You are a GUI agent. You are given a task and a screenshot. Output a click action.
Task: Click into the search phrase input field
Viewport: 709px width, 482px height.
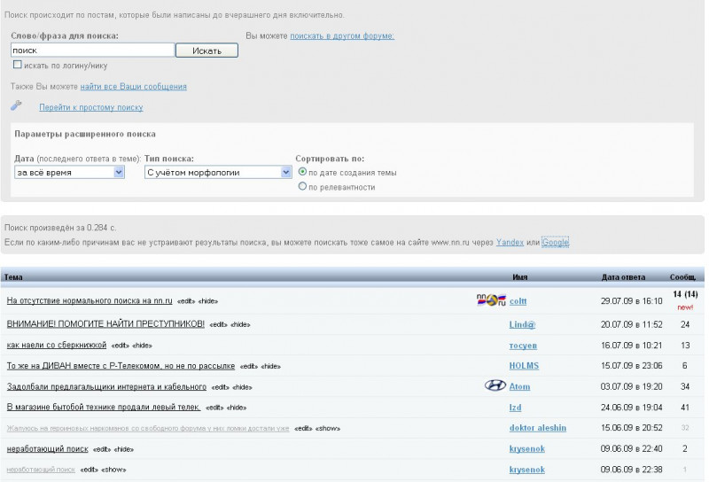pyautogui.click(x=92, y=51)
